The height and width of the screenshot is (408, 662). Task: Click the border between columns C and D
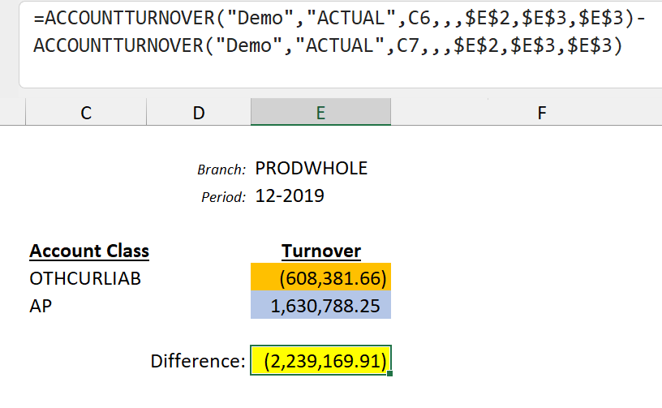point(147,112)
